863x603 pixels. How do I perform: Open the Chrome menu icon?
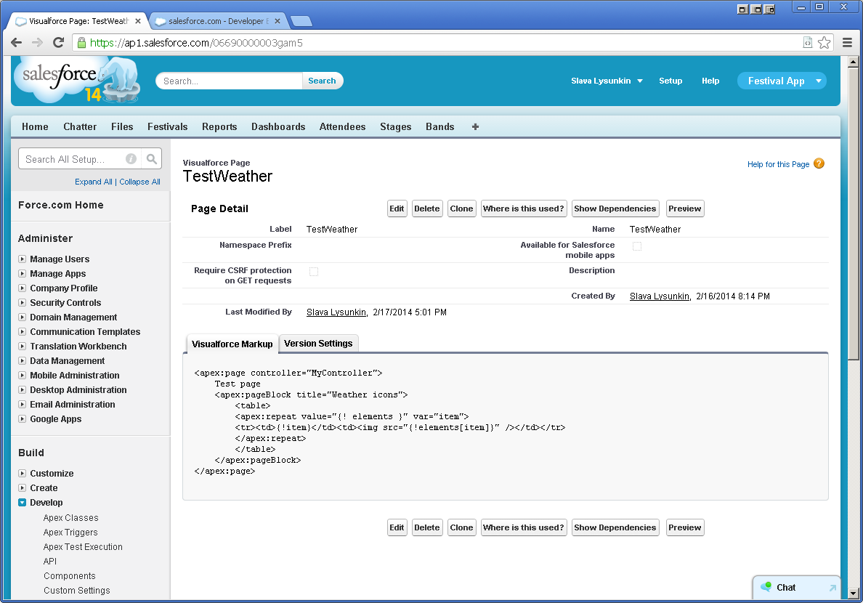[847, 42]
